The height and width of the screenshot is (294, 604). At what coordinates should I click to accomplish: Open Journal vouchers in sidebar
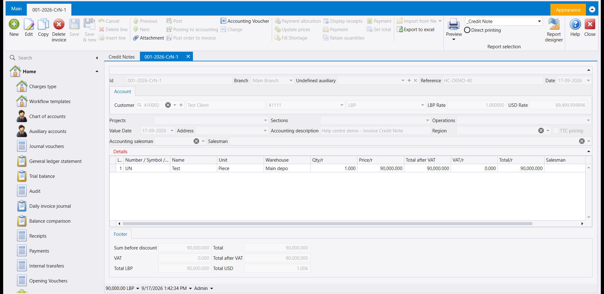pos(46,146)
